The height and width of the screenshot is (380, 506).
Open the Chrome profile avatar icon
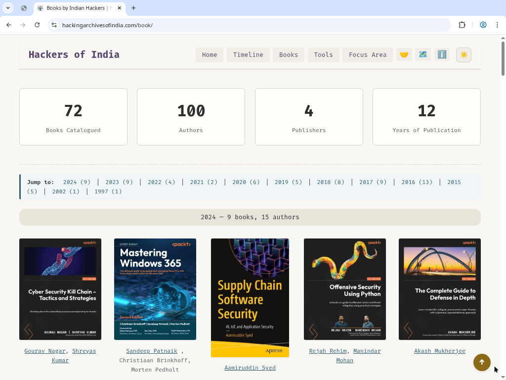(x=483, y=25)
